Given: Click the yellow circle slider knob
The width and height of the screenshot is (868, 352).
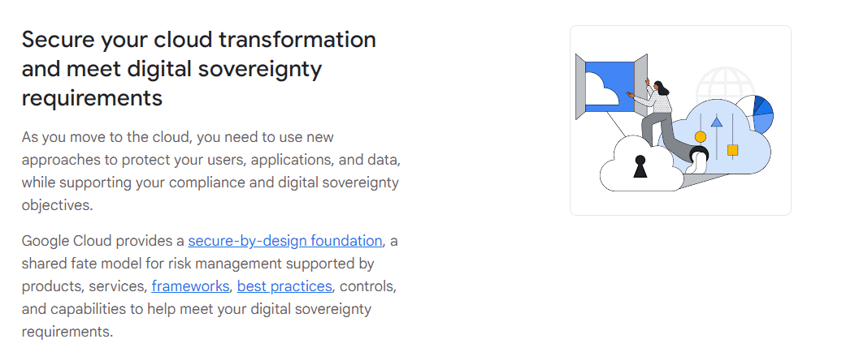Looking at the screenshot, I should 700,137.
